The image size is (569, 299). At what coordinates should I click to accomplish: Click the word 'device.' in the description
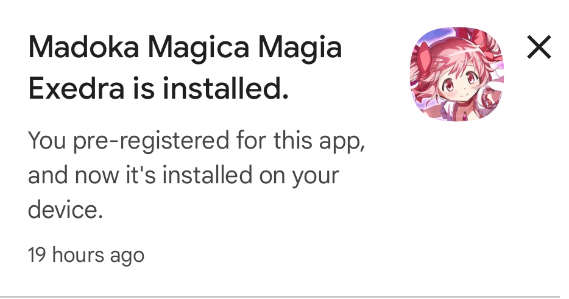click(65, 209)
